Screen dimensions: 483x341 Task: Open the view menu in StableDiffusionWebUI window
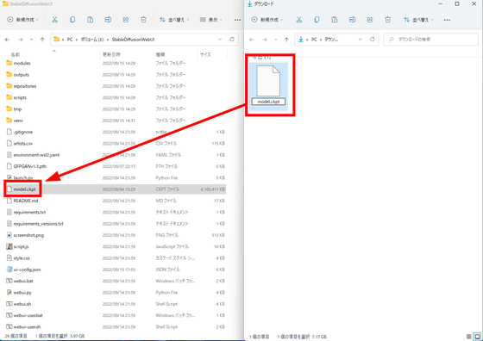[211, 20]
